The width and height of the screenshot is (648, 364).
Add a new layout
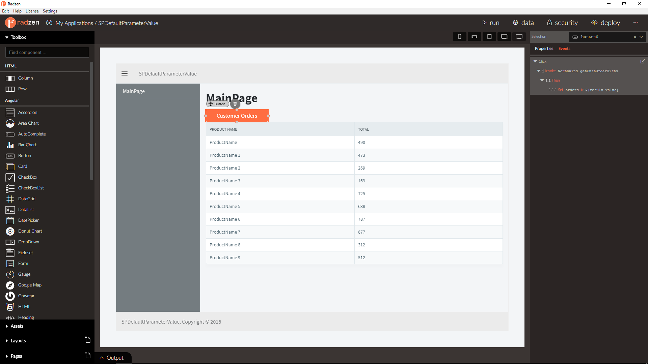pos(88,340)
